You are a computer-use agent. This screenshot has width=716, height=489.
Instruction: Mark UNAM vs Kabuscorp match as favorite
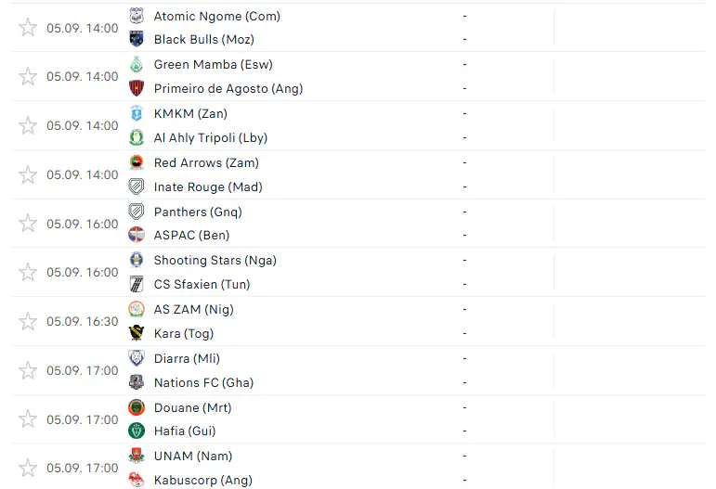[x=28, y=468]
